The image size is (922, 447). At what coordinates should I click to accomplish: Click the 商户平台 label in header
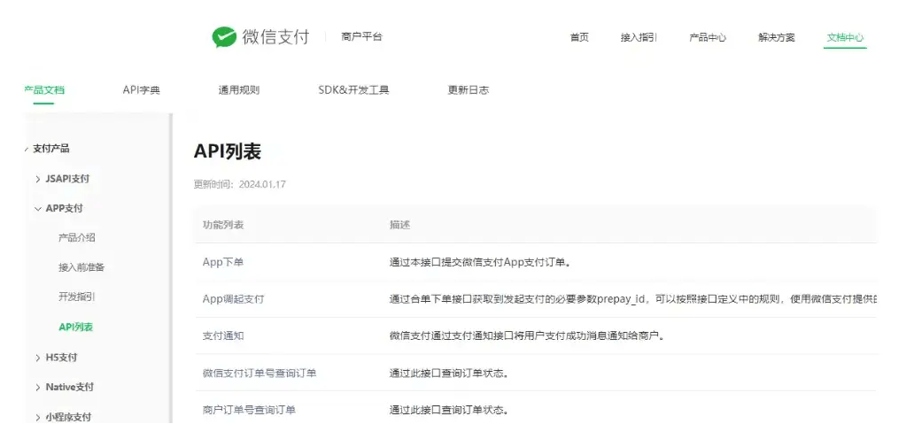pos(361,36)
